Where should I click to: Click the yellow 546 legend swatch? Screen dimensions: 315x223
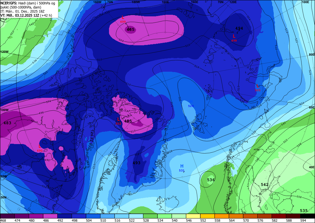tap(193, 216)
